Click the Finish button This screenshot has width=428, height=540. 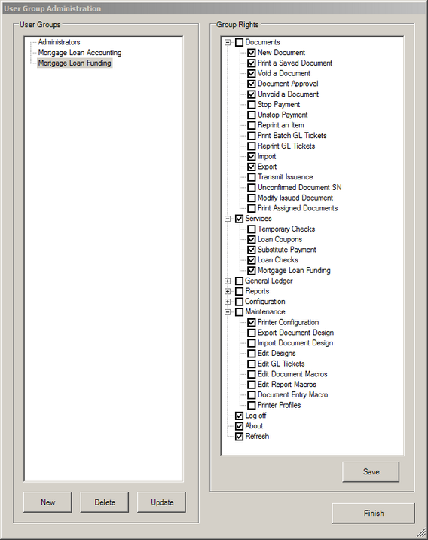point(374,513)
